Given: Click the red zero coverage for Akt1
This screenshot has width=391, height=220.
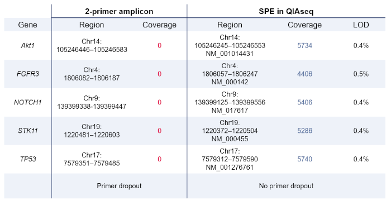Looking at the screenshot, I should pyautogui.click(x=159, y=46).
